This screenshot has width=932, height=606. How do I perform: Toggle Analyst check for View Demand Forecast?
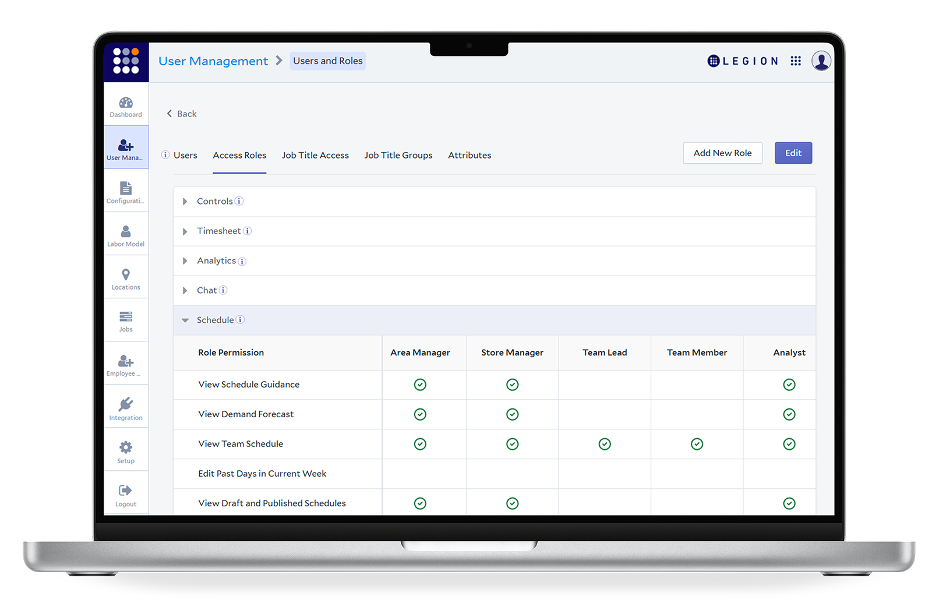click(x=789, y=414)
